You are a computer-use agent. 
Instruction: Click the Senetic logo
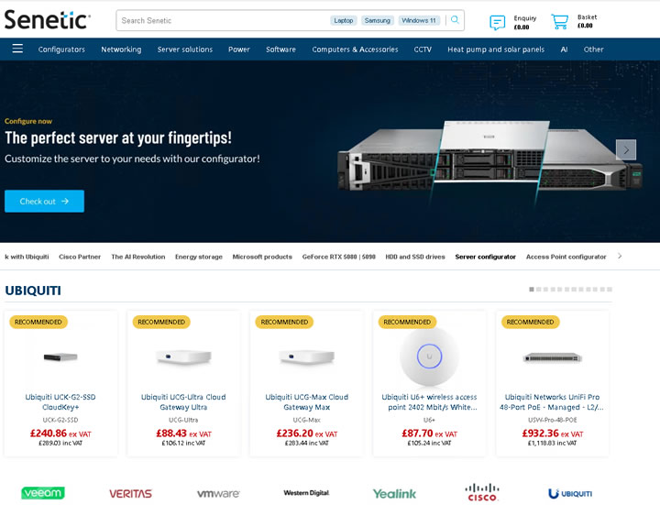click(x=47, y=20)
